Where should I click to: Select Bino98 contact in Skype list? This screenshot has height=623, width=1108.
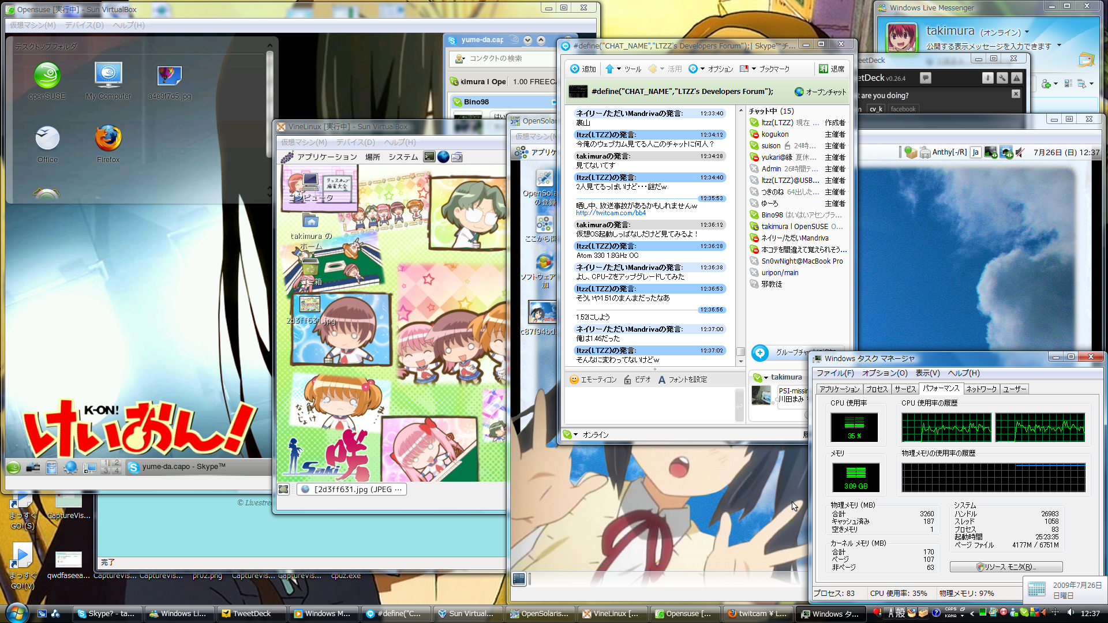pyautogui.click(x=503, y=102)
